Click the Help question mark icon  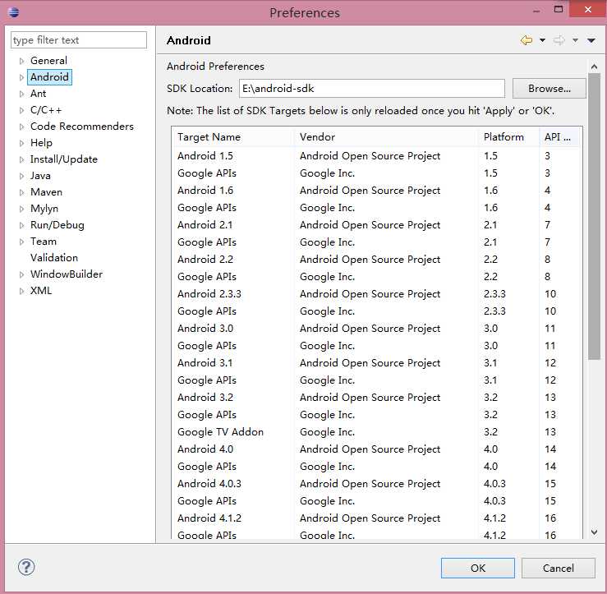click(x=26, y=567)
